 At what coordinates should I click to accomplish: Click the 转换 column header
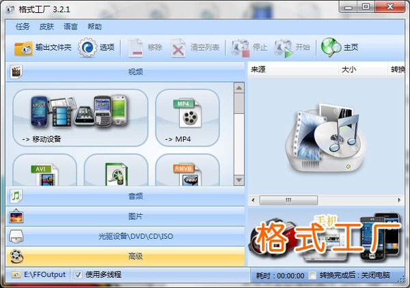396,70
